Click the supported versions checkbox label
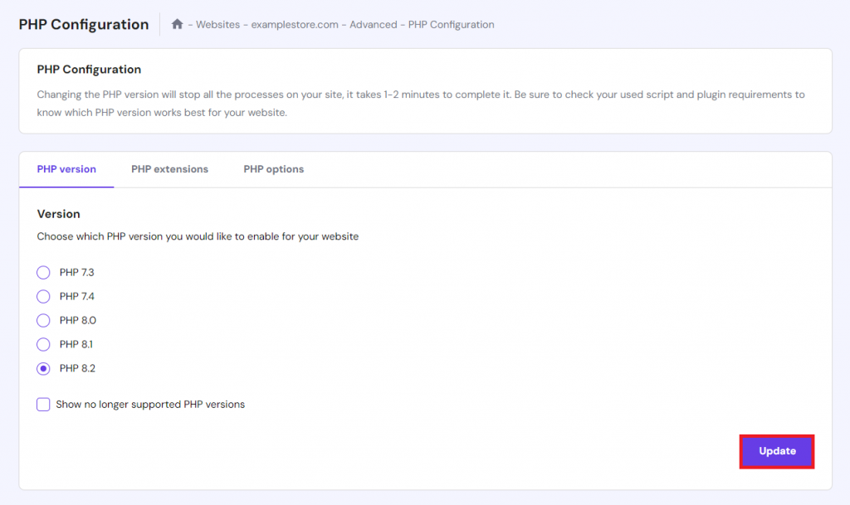Screen dimensions: 850x505 [151, 404]
